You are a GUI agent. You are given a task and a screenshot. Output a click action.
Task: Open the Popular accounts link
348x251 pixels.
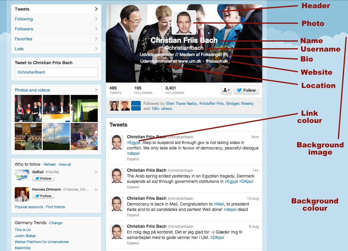click(29, 207)
